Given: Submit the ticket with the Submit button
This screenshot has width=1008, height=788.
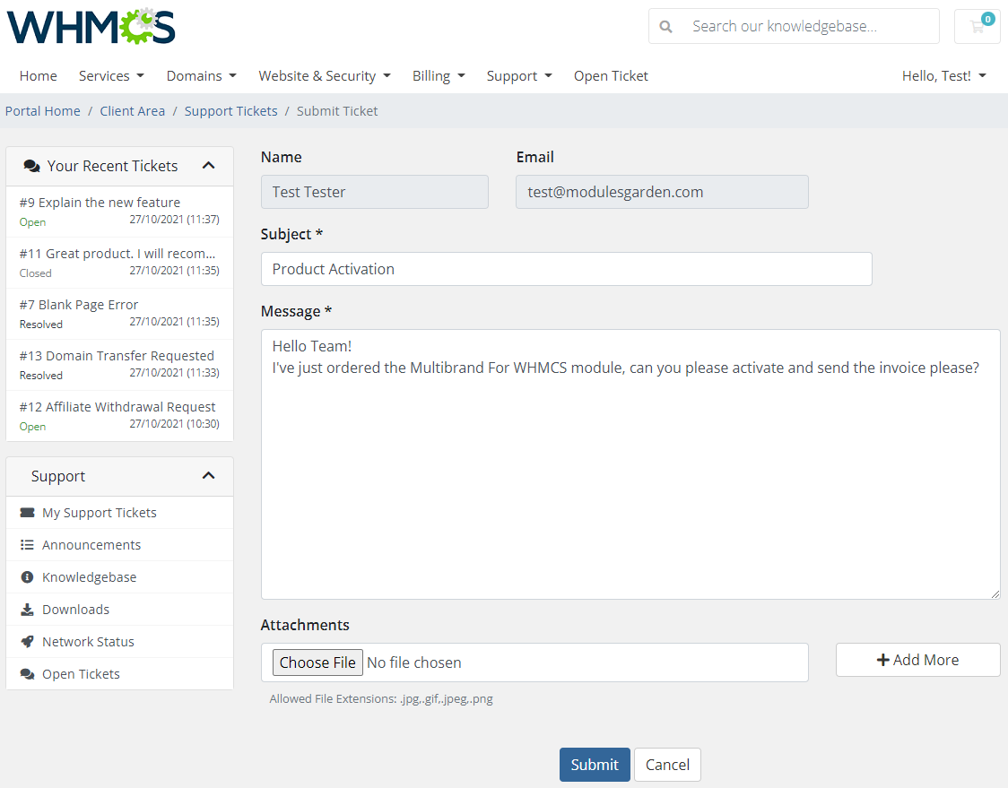Looking at the screenshot, I should click(x=595, y=765).
